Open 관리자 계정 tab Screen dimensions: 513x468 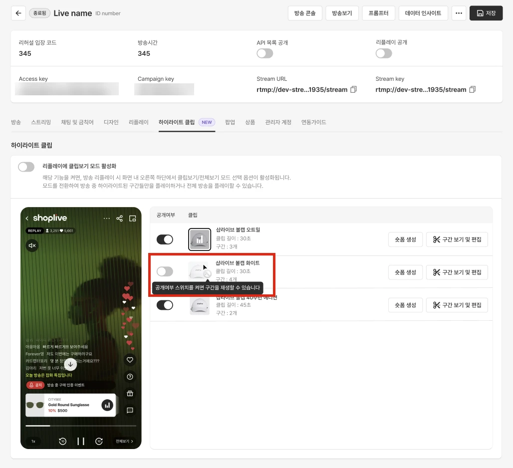click(x=278, y=122)
